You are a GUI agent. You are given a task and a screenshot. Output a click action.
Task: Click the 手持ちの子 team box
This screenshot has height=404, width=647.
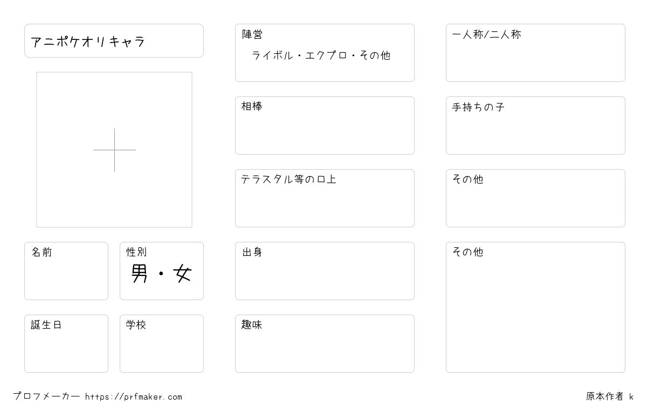tap(535, 126)
